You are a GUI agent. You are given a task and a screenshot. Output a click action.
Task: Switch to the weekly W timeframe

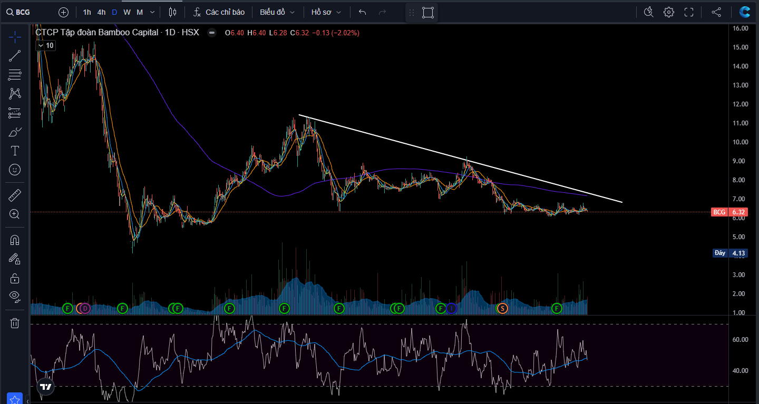127,12
